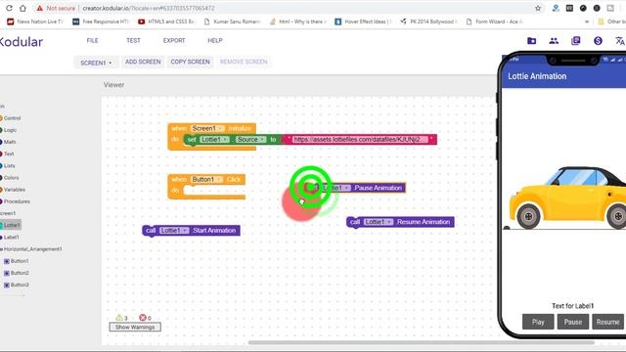Select the call Lottie1 Start Animation block
626x352 pixels.
pyautogui.click(x=192, y=231)
